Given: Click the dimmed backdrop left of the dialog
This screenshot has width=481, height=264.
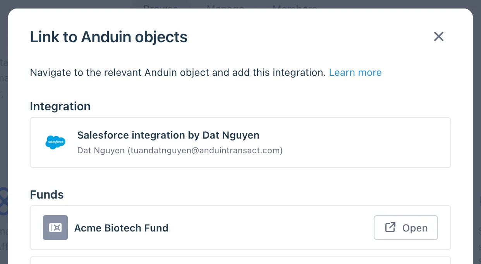Looking at the screenshot, I should [x=4, y=116].
